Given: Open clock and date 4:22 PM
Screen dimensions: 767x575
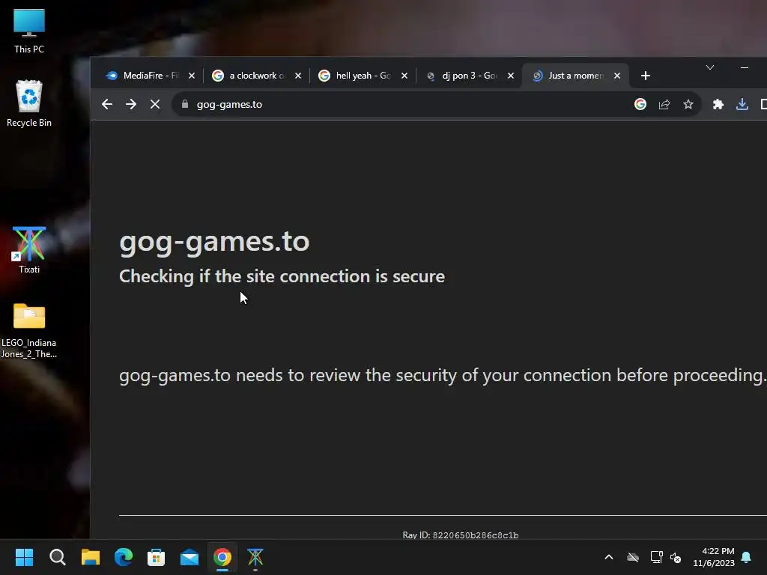Looking at the screenshot, I should 714,557.
